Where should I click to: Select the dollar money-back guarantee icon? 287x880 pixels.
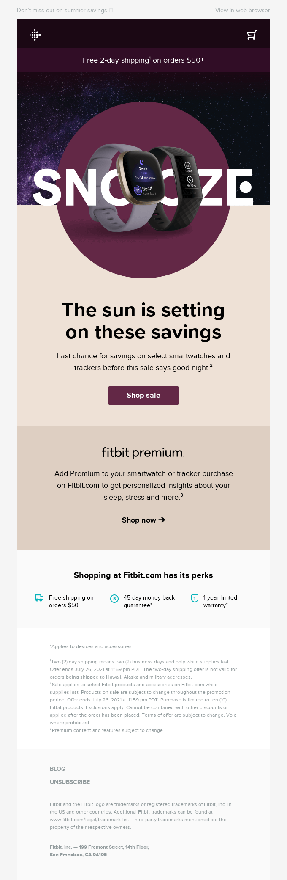tap(114, 598)
